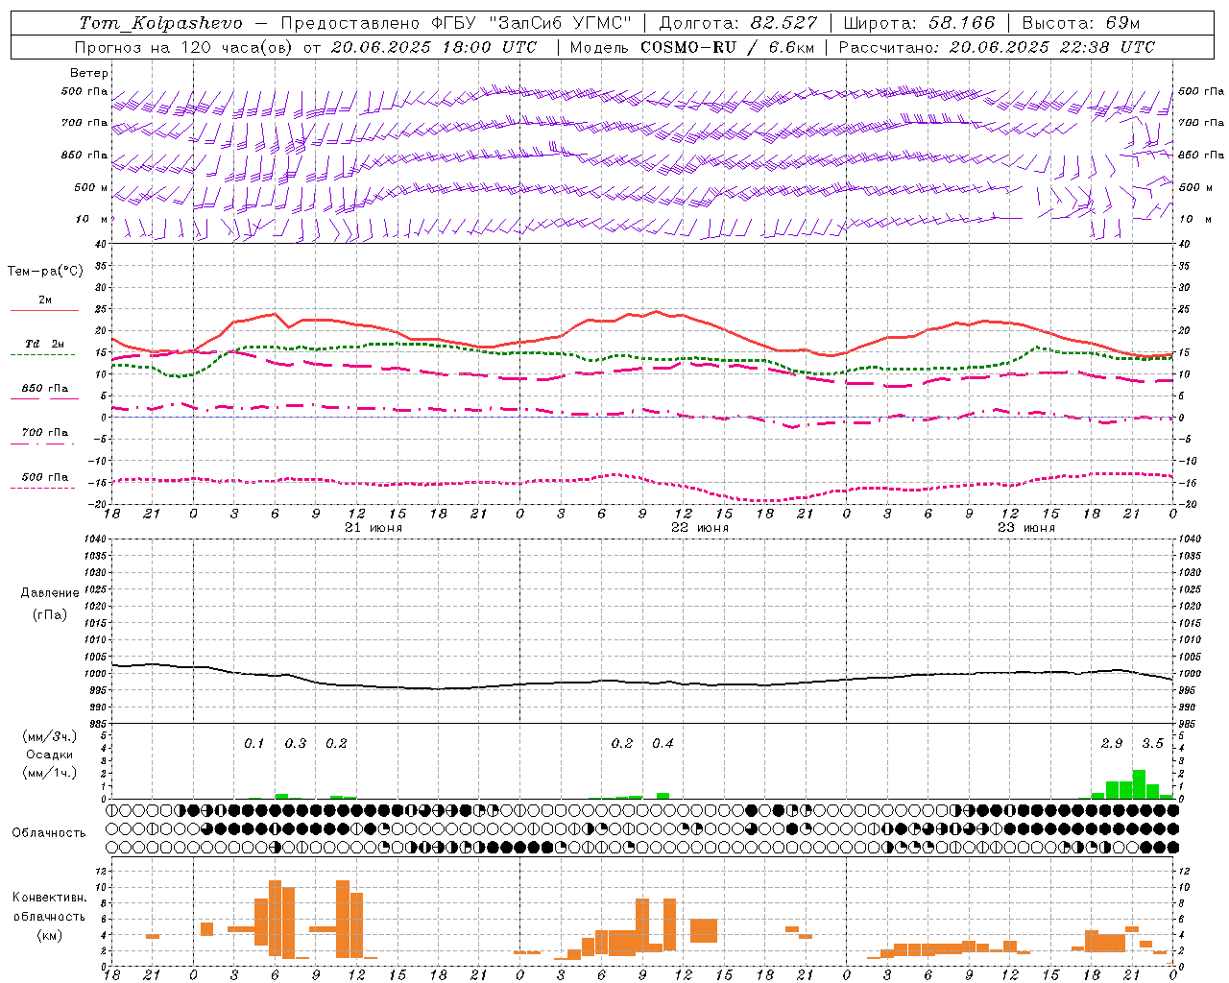This screenshot has width=1229, height=983.
Task: Select the Модель COSMO-RU / 6.6км label
Action: click(x=692, y=46)
